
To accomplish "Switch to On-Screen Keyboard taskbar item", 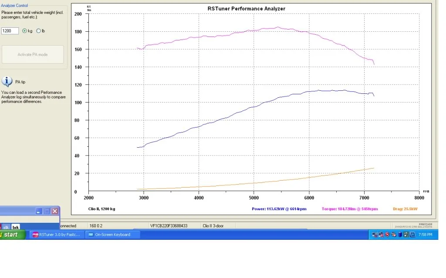I will click(112, 235).
